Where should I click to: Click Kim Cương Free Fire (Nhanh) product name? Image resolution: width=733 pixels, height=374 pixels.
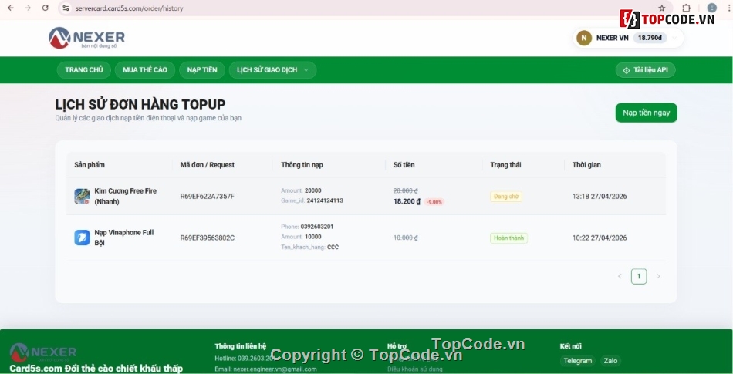click(125, 196)
